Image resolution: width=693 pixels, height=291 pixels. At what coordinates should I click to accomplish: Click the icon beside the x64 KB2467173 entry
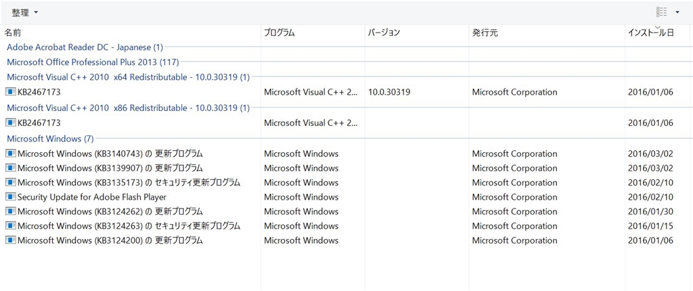[x=11, y=92]
